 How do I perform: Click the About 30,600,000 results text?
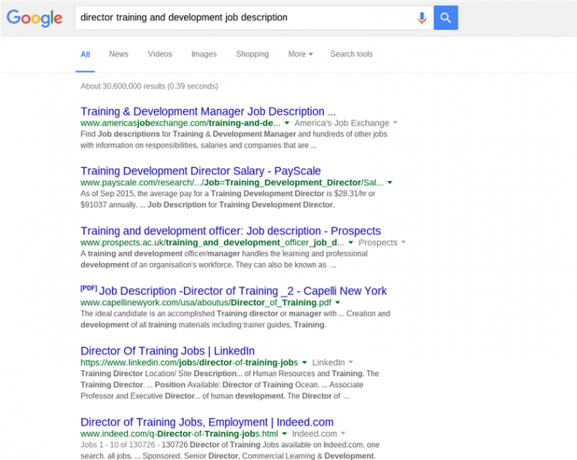coord(149,86)
